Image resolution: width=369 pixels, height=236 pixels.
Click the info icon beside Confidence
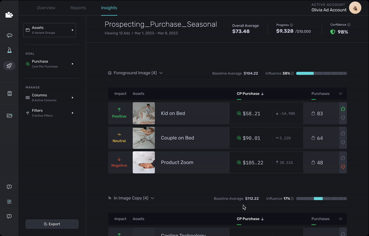349,25
